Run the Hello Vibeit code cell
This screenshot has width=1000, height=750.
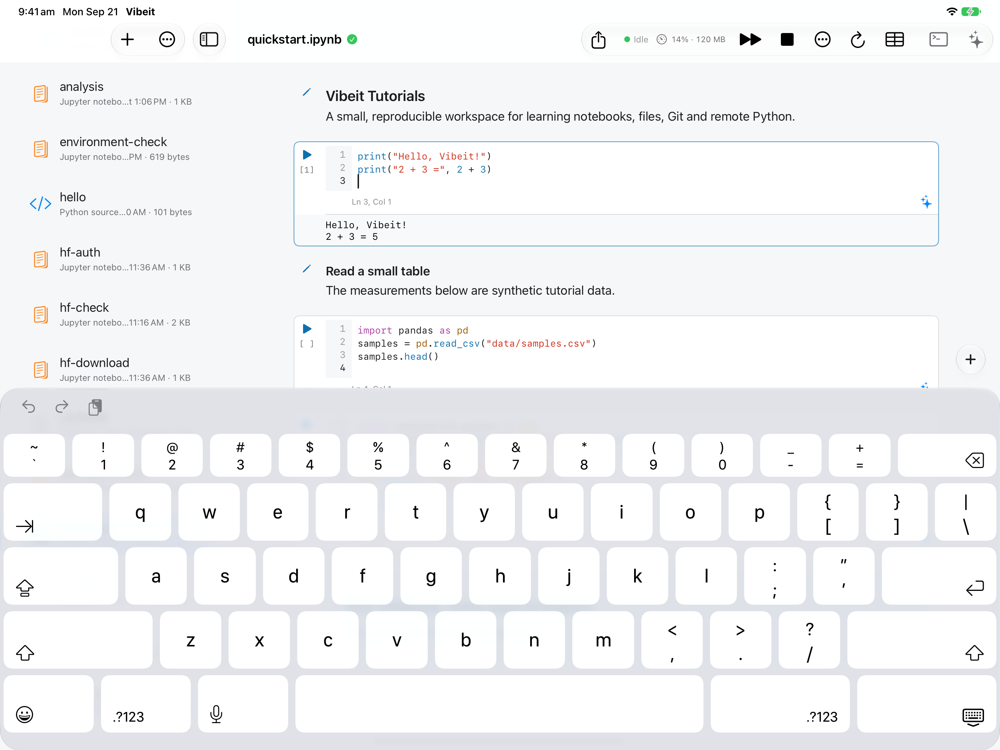point(307,155)
